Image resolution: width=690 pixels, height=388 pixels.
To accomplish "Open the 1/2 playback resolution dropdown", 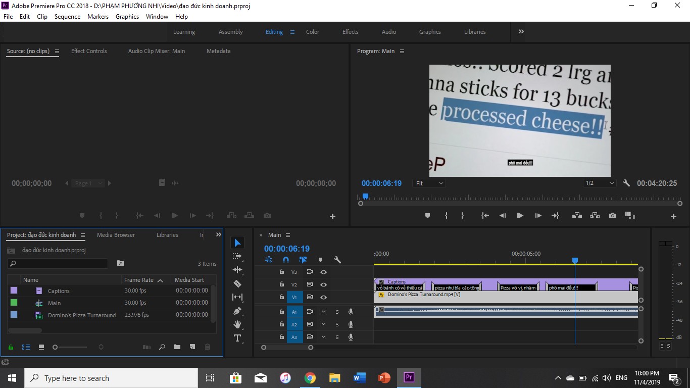I will click(x=600, y=183).
